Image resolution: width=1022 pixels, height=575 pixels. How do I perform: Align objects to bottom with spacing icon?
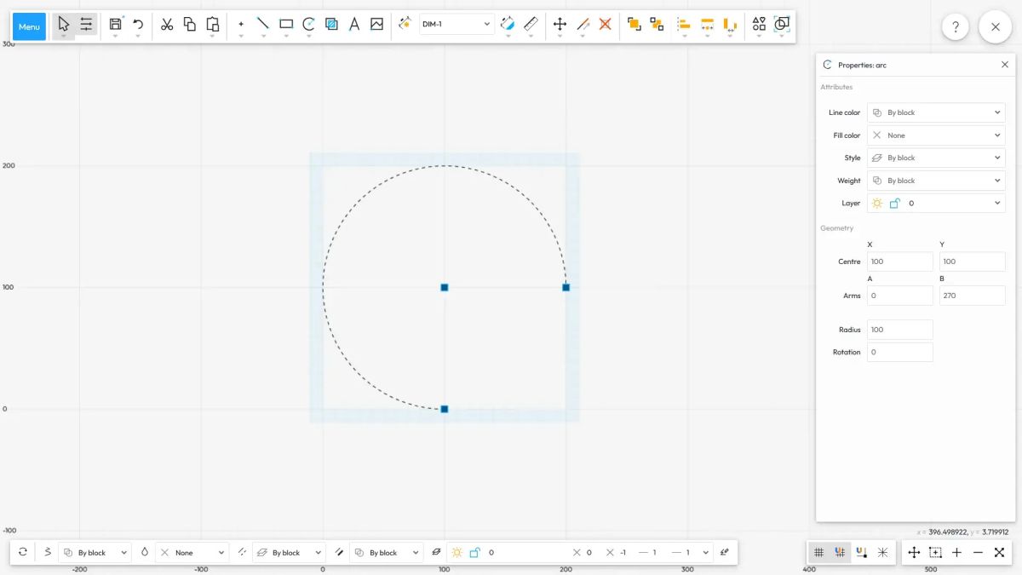click(x=730, y=24)
